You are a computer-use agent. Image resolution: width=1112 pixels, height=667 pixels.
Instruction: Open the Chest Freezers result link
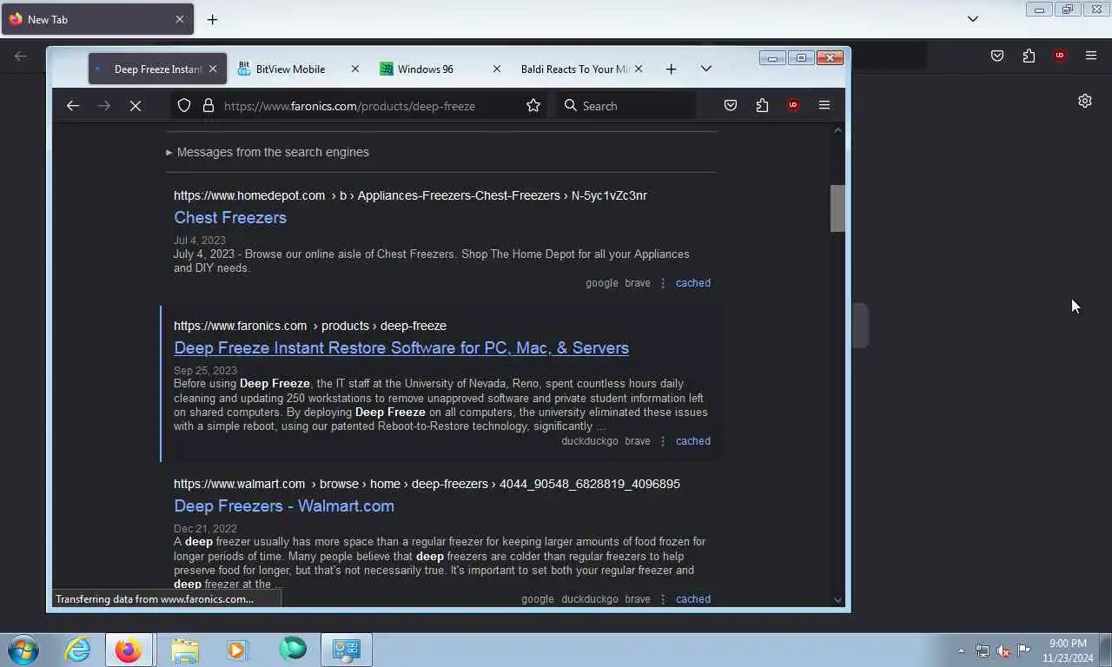coord(230,217)
